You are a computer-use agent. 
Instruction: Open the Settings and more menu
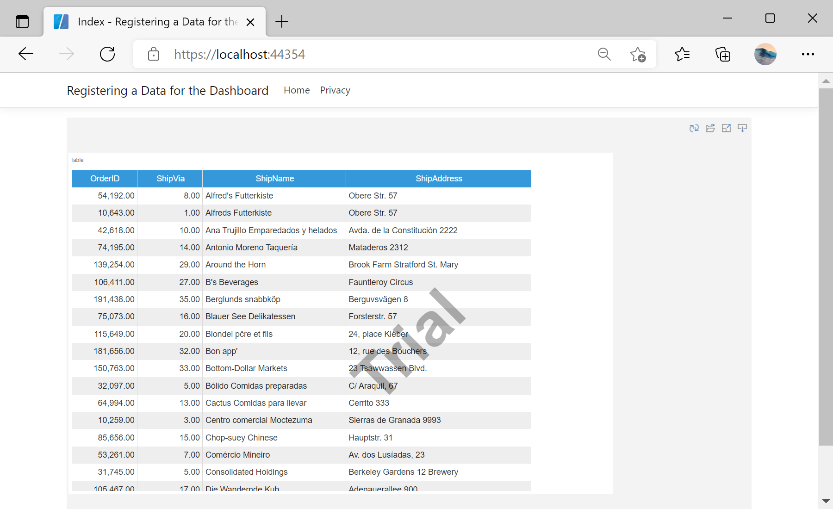tap(808, 54)
